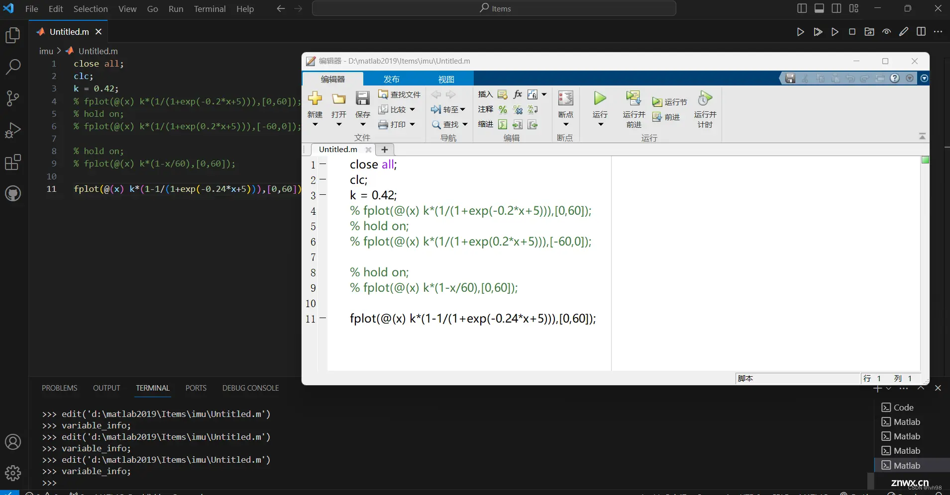Open the GitHub view in the activity bar
The image size is (950, 495).
pyautogui.click(x=13, y=193)
